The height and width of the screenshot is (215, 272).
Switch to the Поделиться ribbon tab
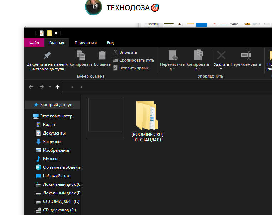[x=86, y=43]
